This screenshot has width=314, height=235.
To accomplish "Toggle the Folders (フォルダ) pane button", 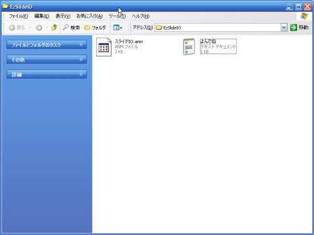I will coord(95,28).
